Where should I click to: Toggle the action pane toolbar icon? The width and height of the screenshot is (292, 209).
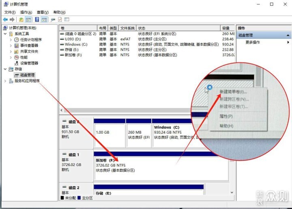pyautogui.click(x=44, y=19)
